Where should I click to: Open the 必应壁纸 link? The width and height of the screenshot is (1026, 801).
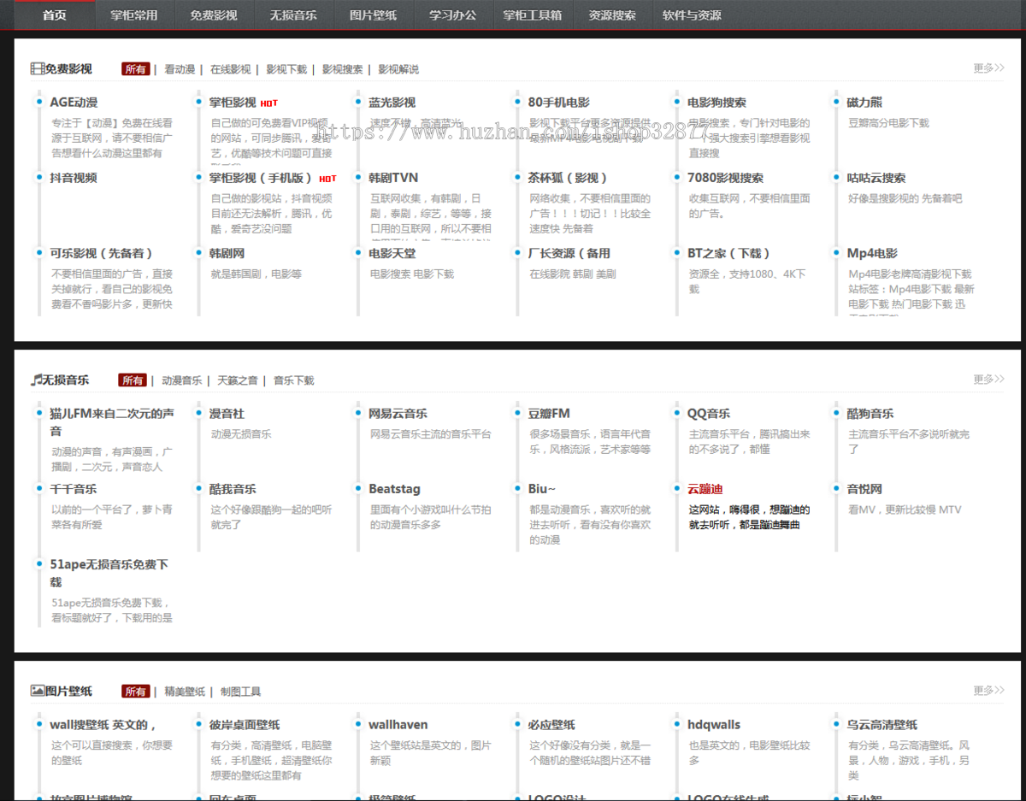coord(551,725)
